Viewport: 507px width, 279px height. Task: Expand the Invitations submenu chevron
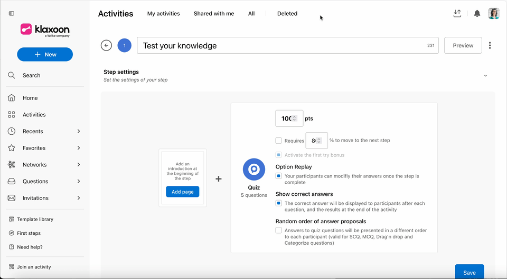(x=79, y=198)
